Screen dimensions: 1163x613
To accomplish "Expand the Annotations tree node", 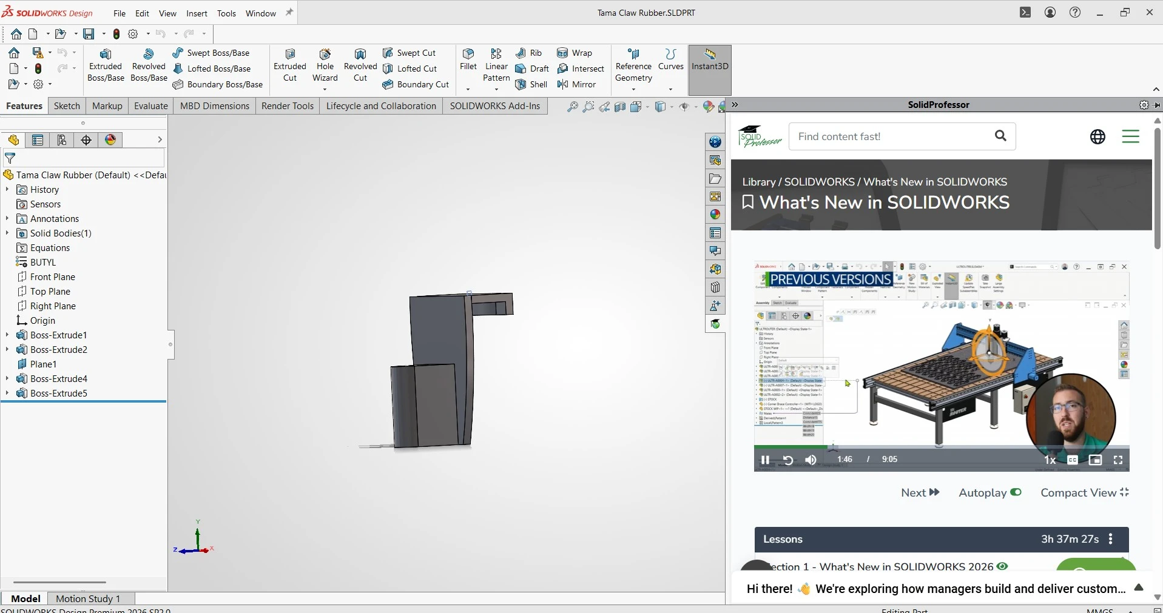I will coord(7,219).
